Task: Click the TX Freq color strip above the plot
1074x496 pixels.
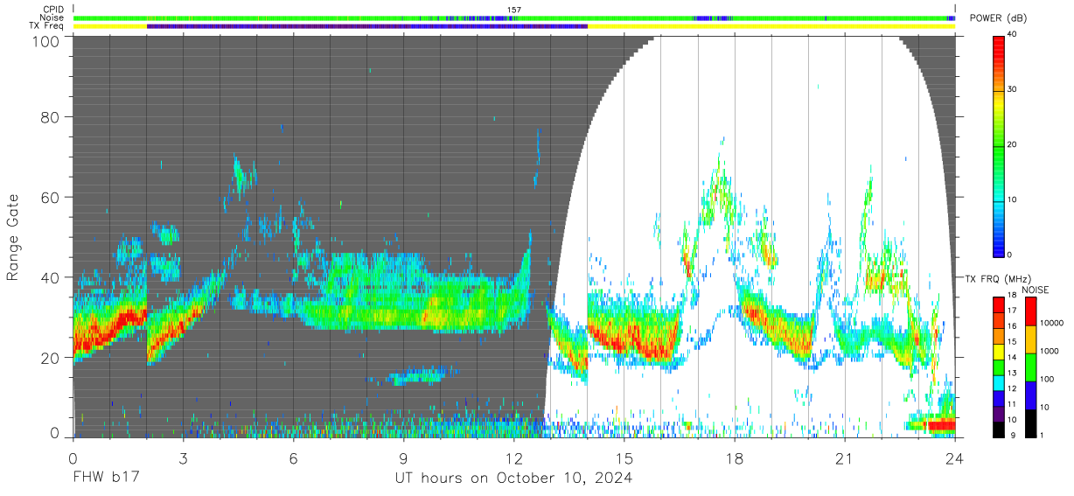Action: (513, 26)
